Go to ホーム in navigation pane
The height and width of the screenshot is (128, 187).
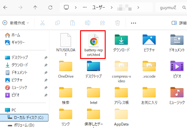click(x=12, y=35)
